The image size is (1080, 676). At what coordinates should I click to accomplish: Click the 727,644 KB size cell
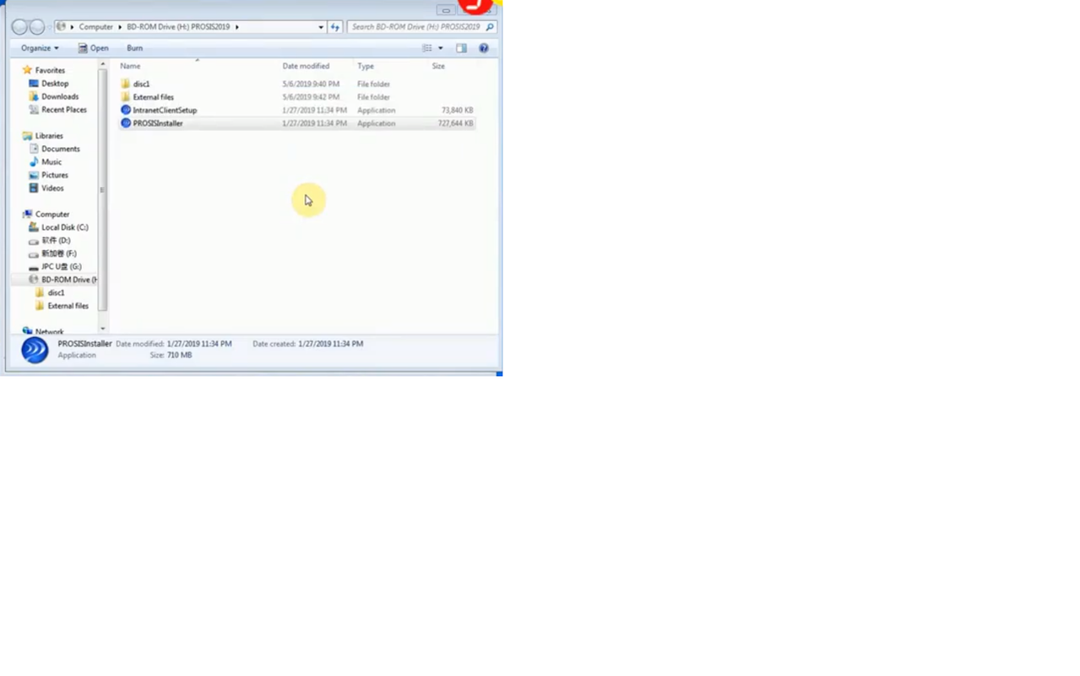(x=455, y=123)
